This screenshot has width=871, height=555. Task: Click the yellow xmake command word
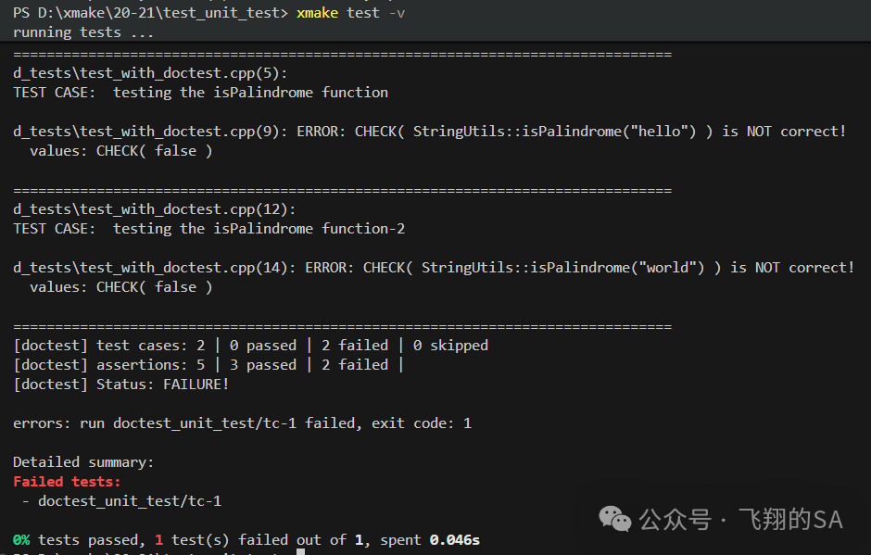(x=317, y=13)
